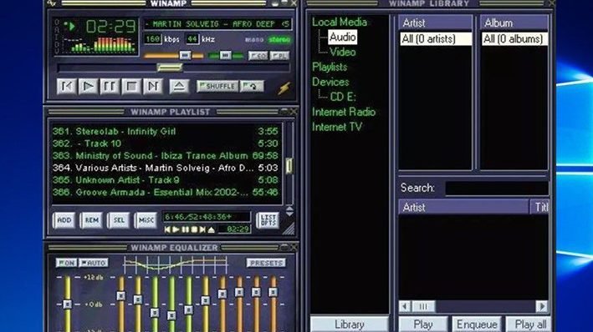Toggle the Shuffle button

[x=217, y=87]
